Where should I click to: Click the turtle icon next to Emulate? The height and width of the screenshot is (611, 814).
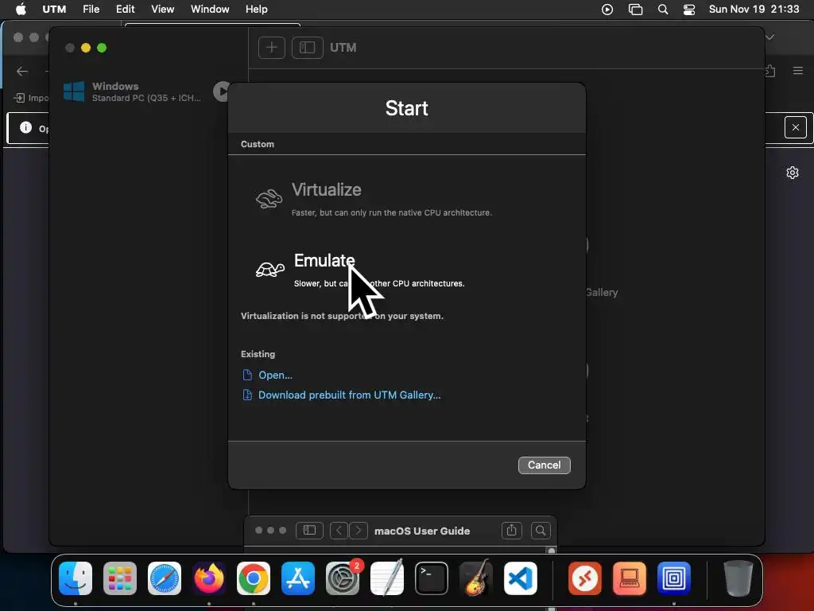click(x=270, y=270)
